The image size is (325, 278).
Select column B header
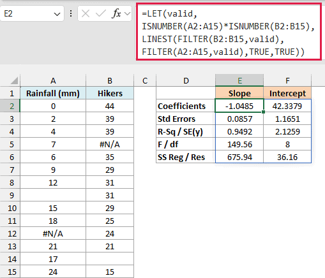110,81
